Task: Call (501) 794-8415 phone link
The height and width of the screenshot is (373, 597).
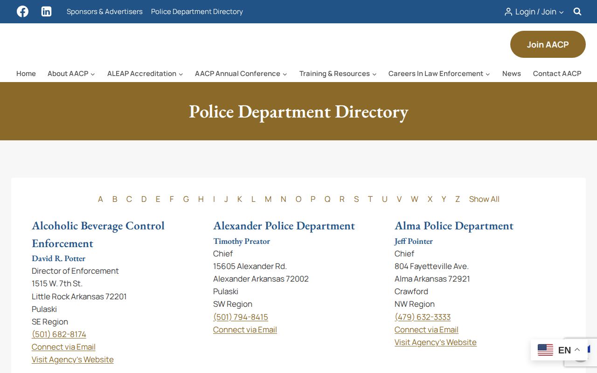Action: [241, 317]
